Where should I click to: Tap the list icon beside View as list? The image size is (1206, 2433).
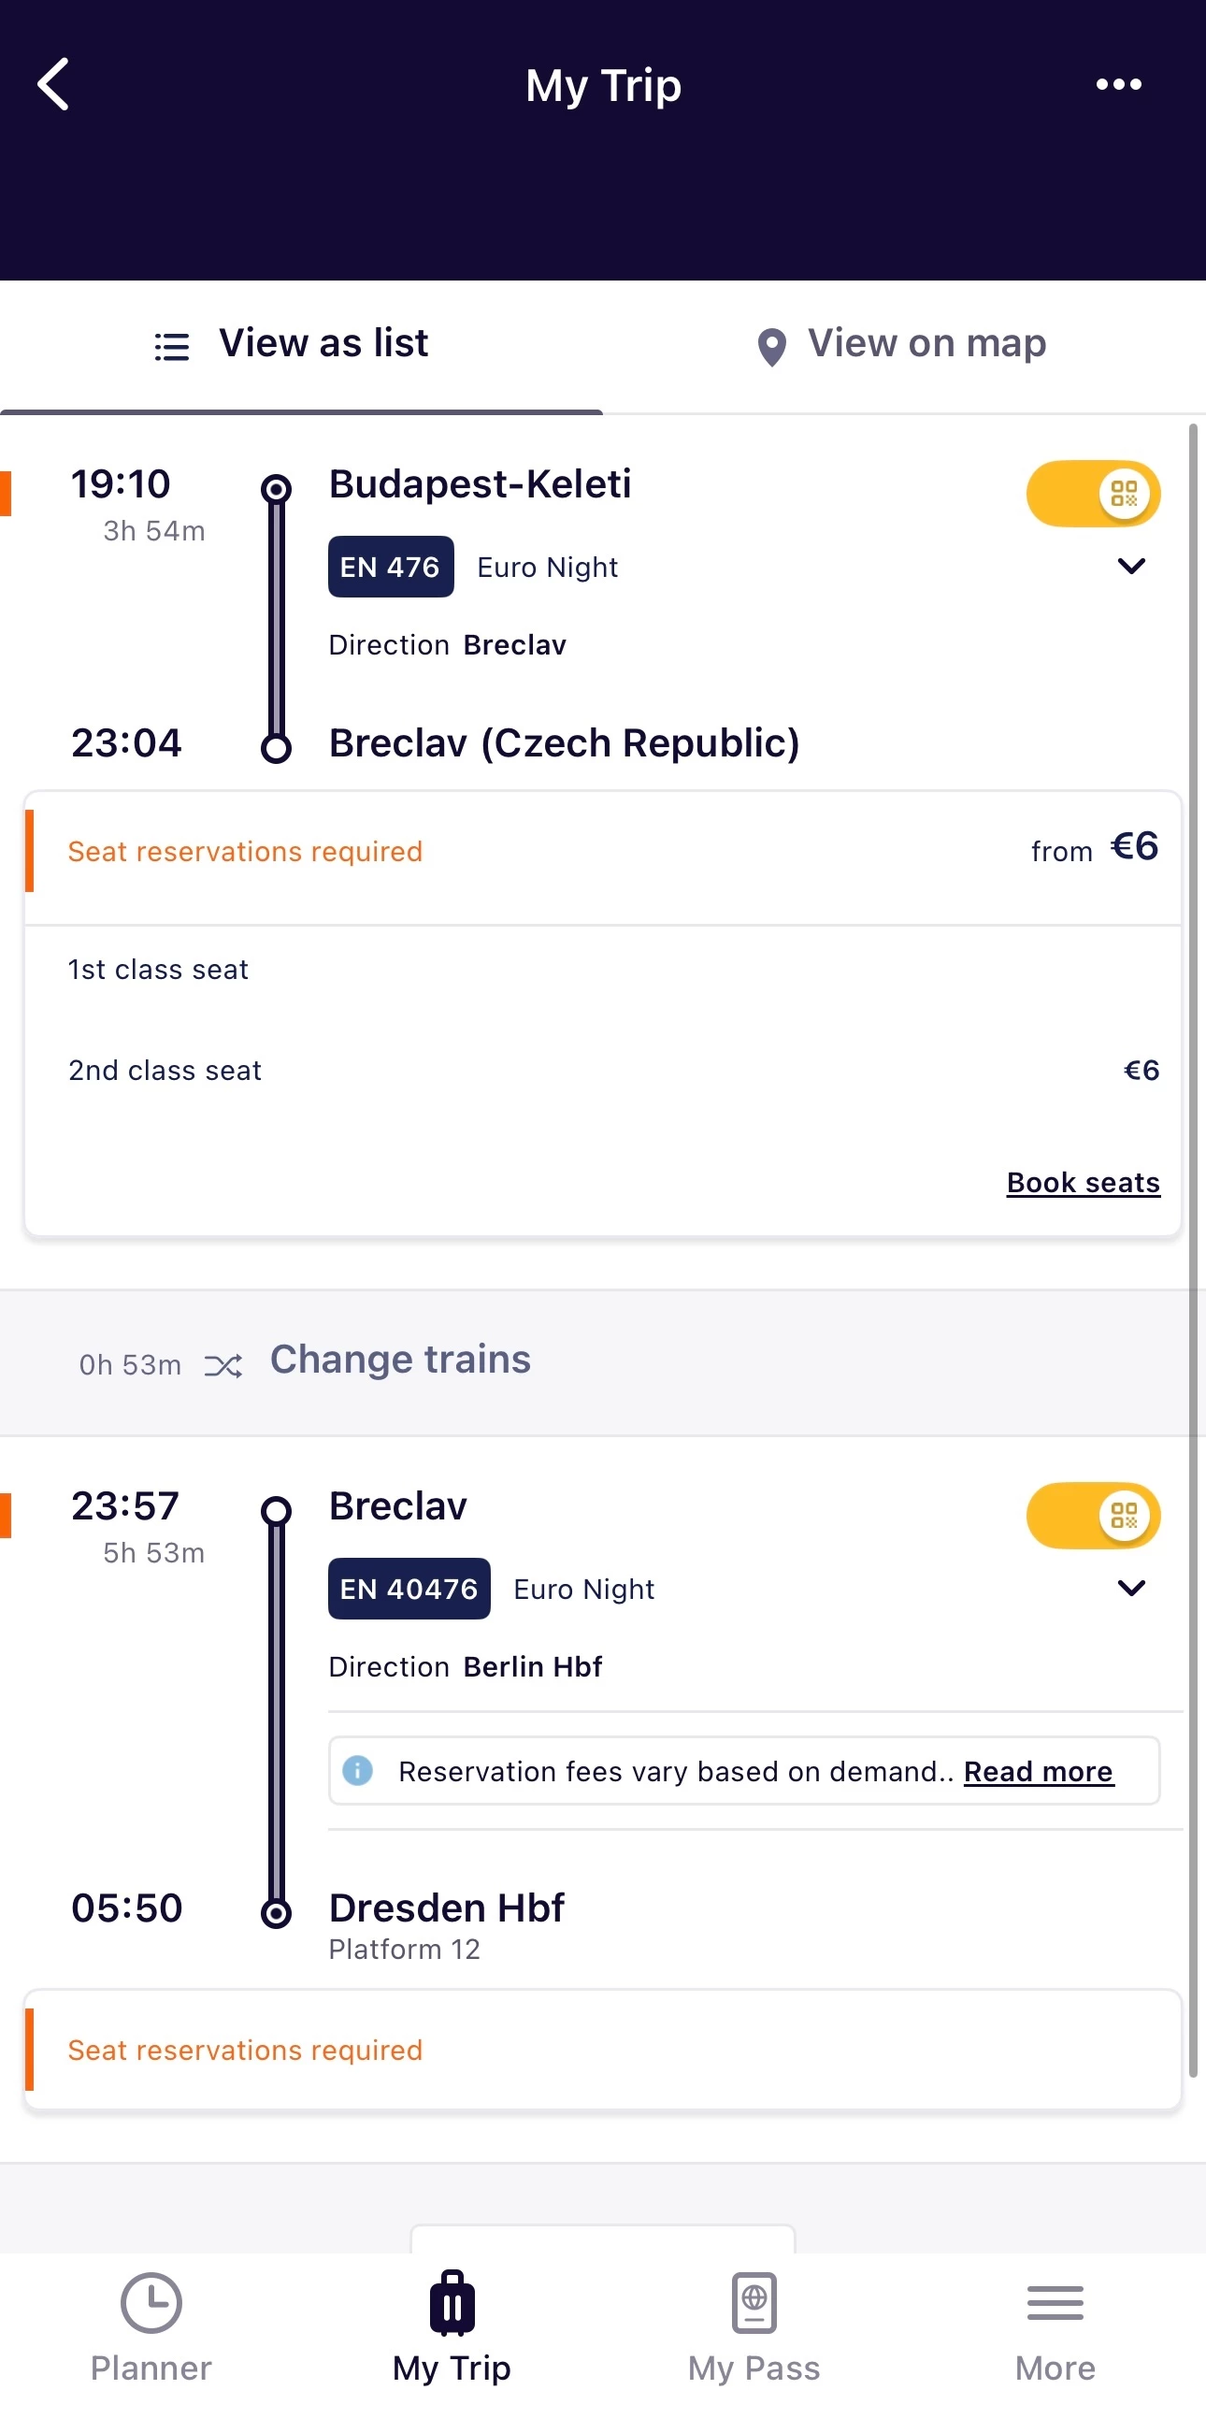point(172,347)
